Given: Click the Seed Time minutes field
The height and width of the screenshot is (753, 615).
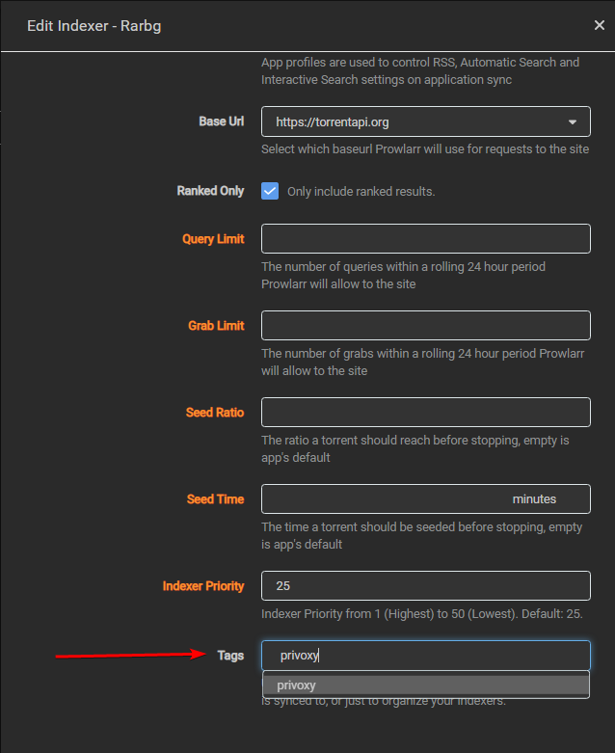Looking at the screenshot, I should tap(386, 498).
